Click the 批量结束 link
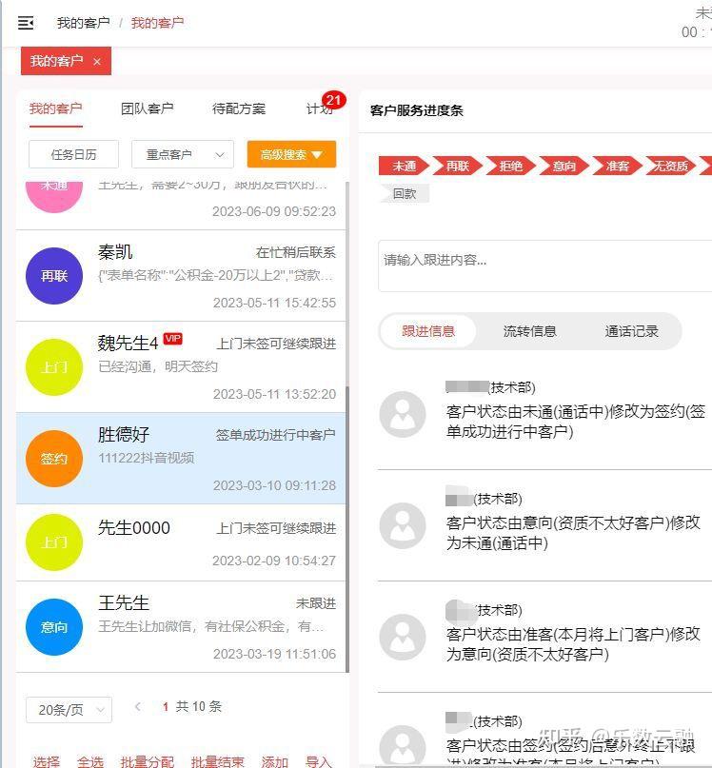This screenshot has width=712, height=768. tap(218, 761)
